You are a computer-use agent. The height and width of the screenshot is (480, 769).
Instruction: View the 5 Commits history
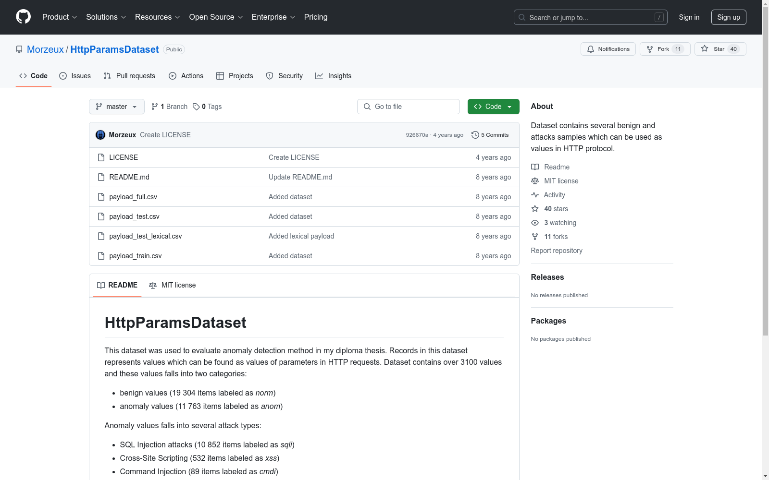coord(490,135)
